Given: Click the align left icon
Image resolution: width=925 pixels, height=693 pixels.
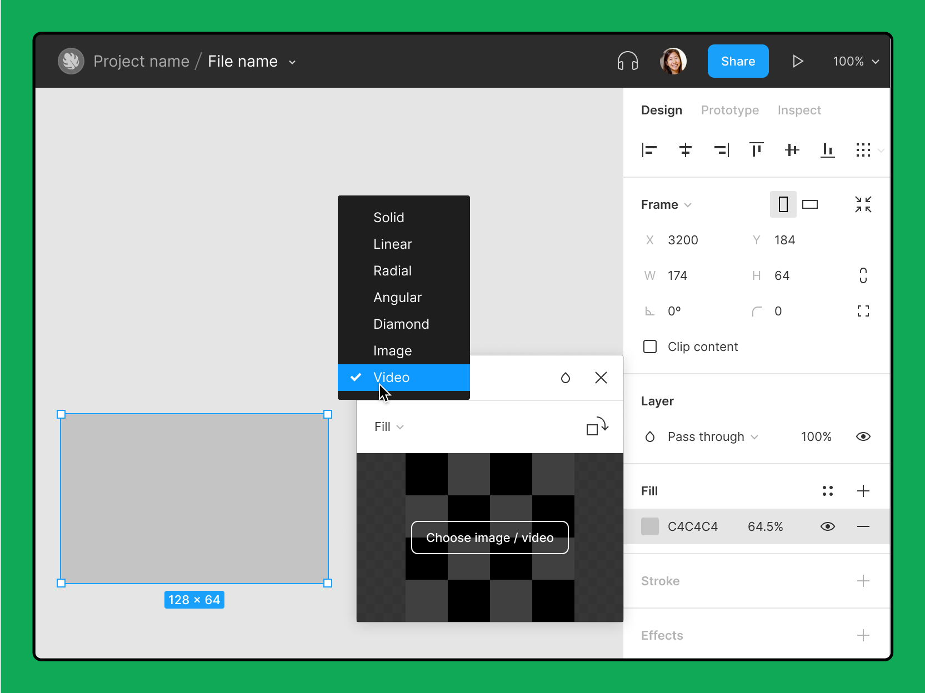Looking at the screenshot, I should click(649, 150).
